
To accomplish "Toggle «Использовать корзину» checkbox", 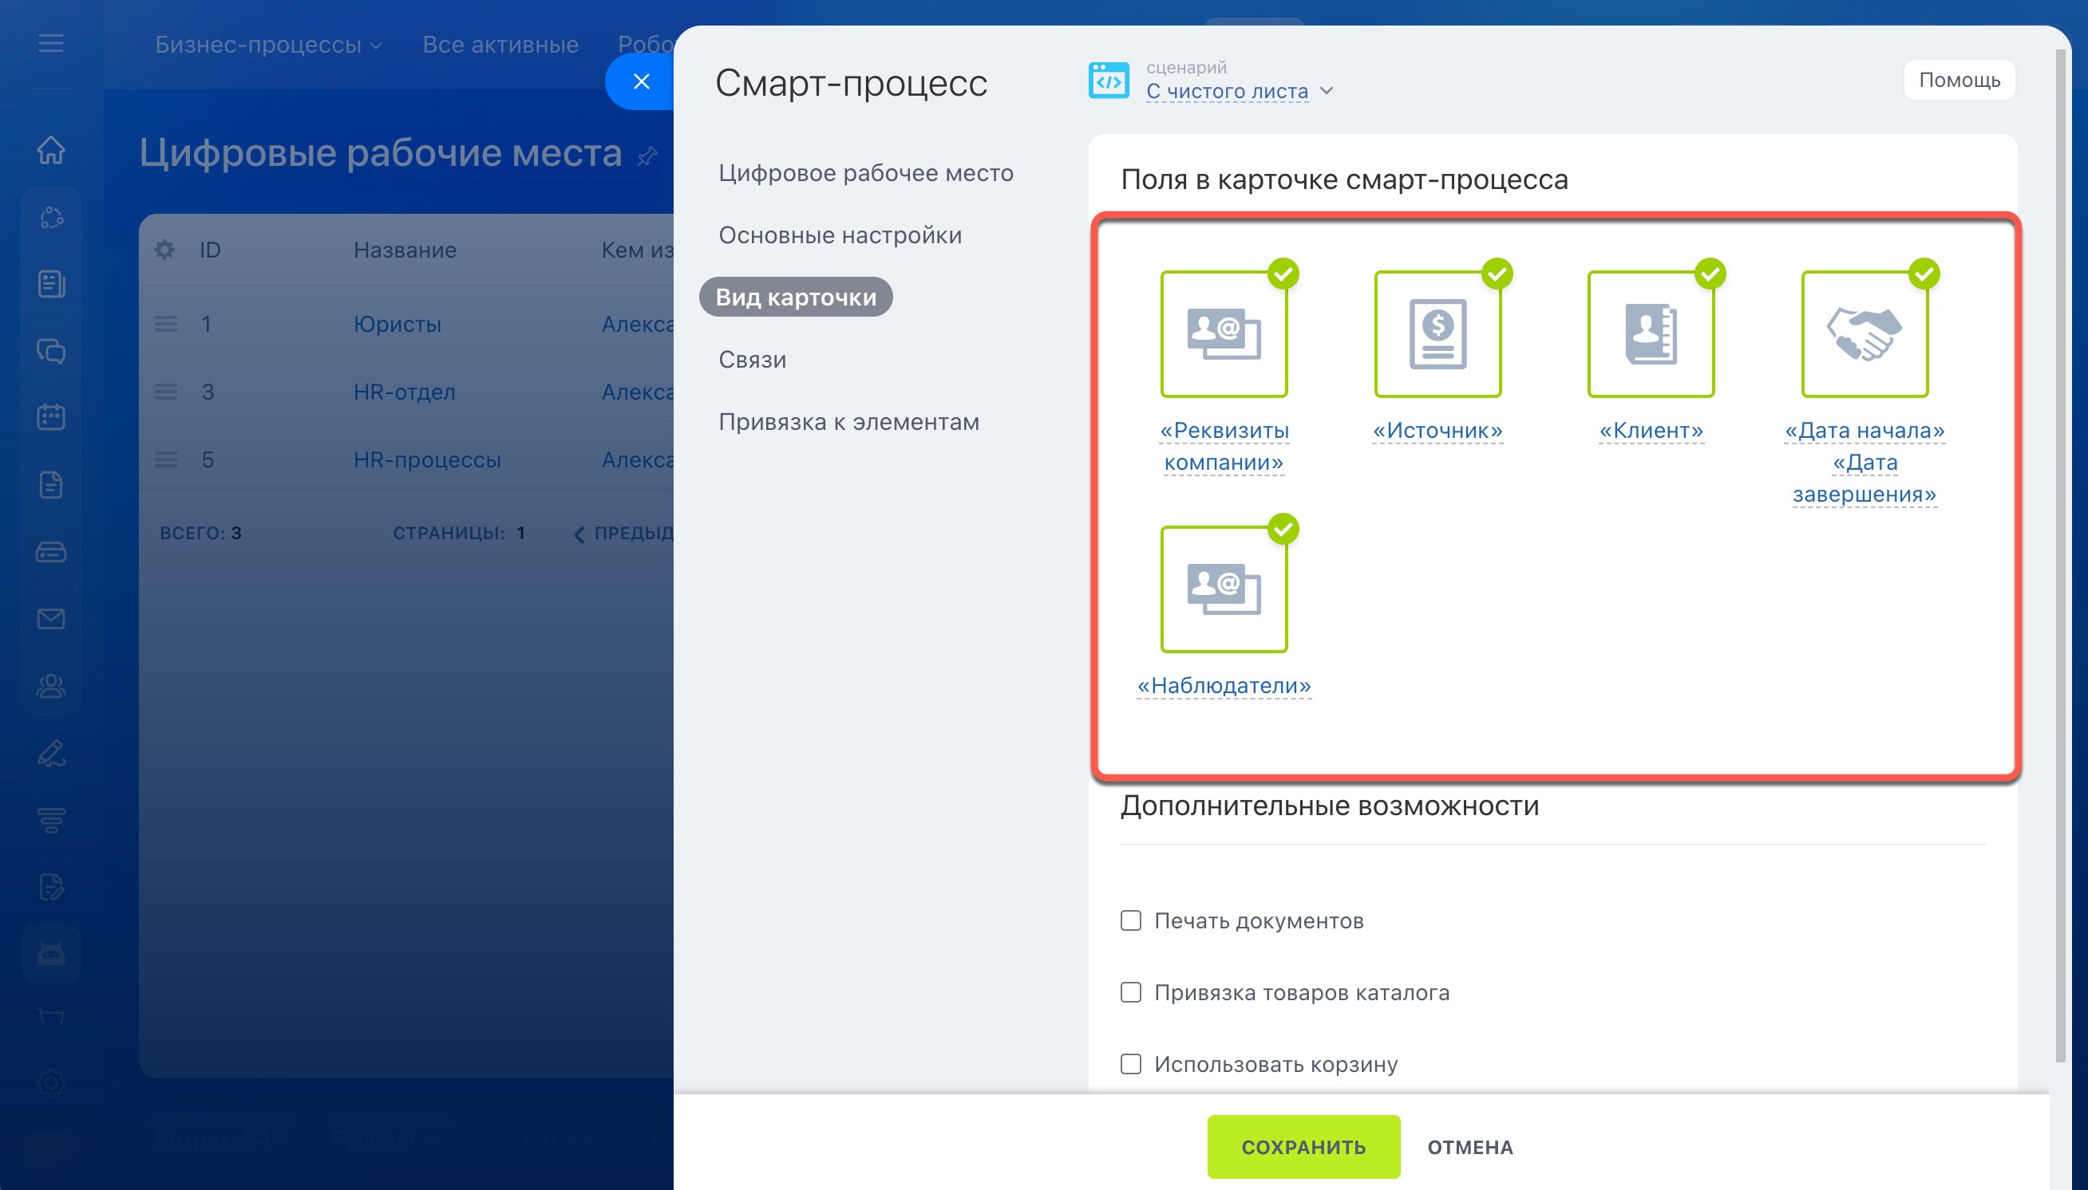I will click(x=1130, y=1064).
